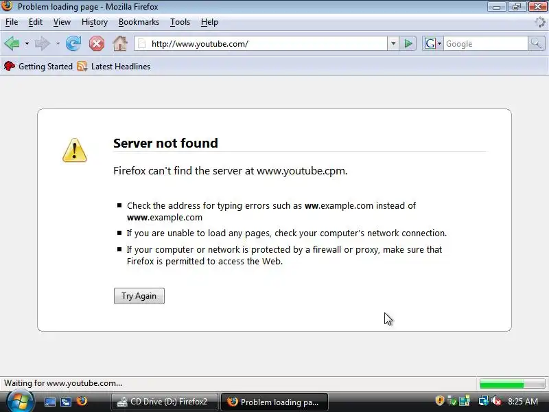Minimize the Firefox window
549x412 pixels.
[497, 6]
